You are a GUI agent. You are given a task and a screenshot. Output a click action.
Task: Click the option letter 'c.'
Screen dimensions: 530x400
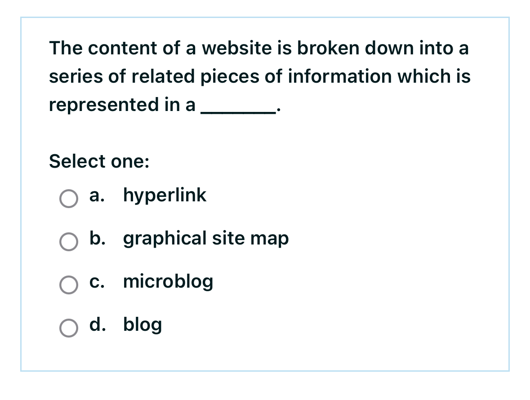point(96,282)
